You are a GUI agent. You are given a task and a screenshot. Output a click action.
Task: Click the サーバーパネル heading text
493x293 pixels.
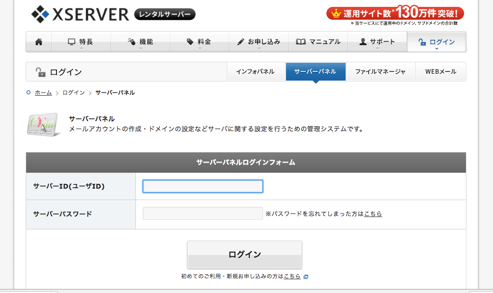tap(92, 119)
